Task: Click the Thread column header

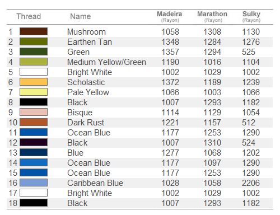Action: click(x=29, y=16)
